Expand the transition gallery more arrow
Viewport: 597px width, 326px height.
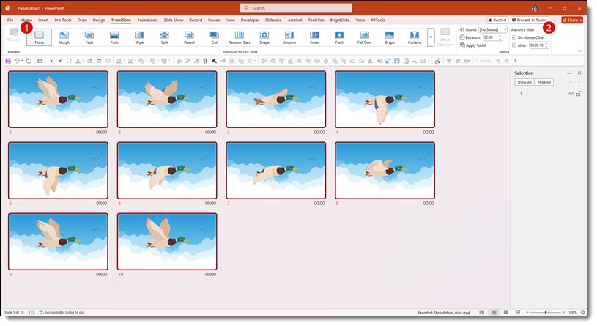(431, 40)
